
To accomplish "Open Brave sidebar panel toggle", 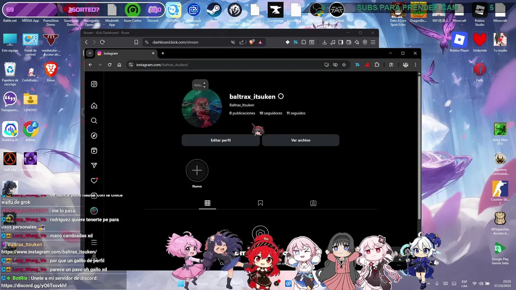I will pyautogui.click(x=341, y=42).
